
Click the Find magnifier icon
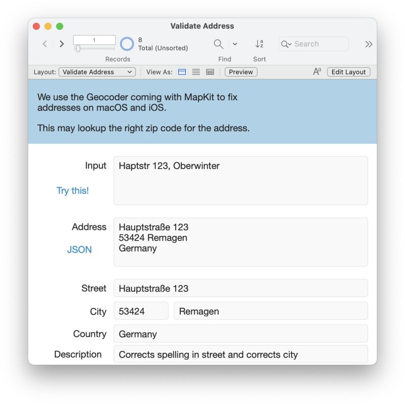point(218,44)
